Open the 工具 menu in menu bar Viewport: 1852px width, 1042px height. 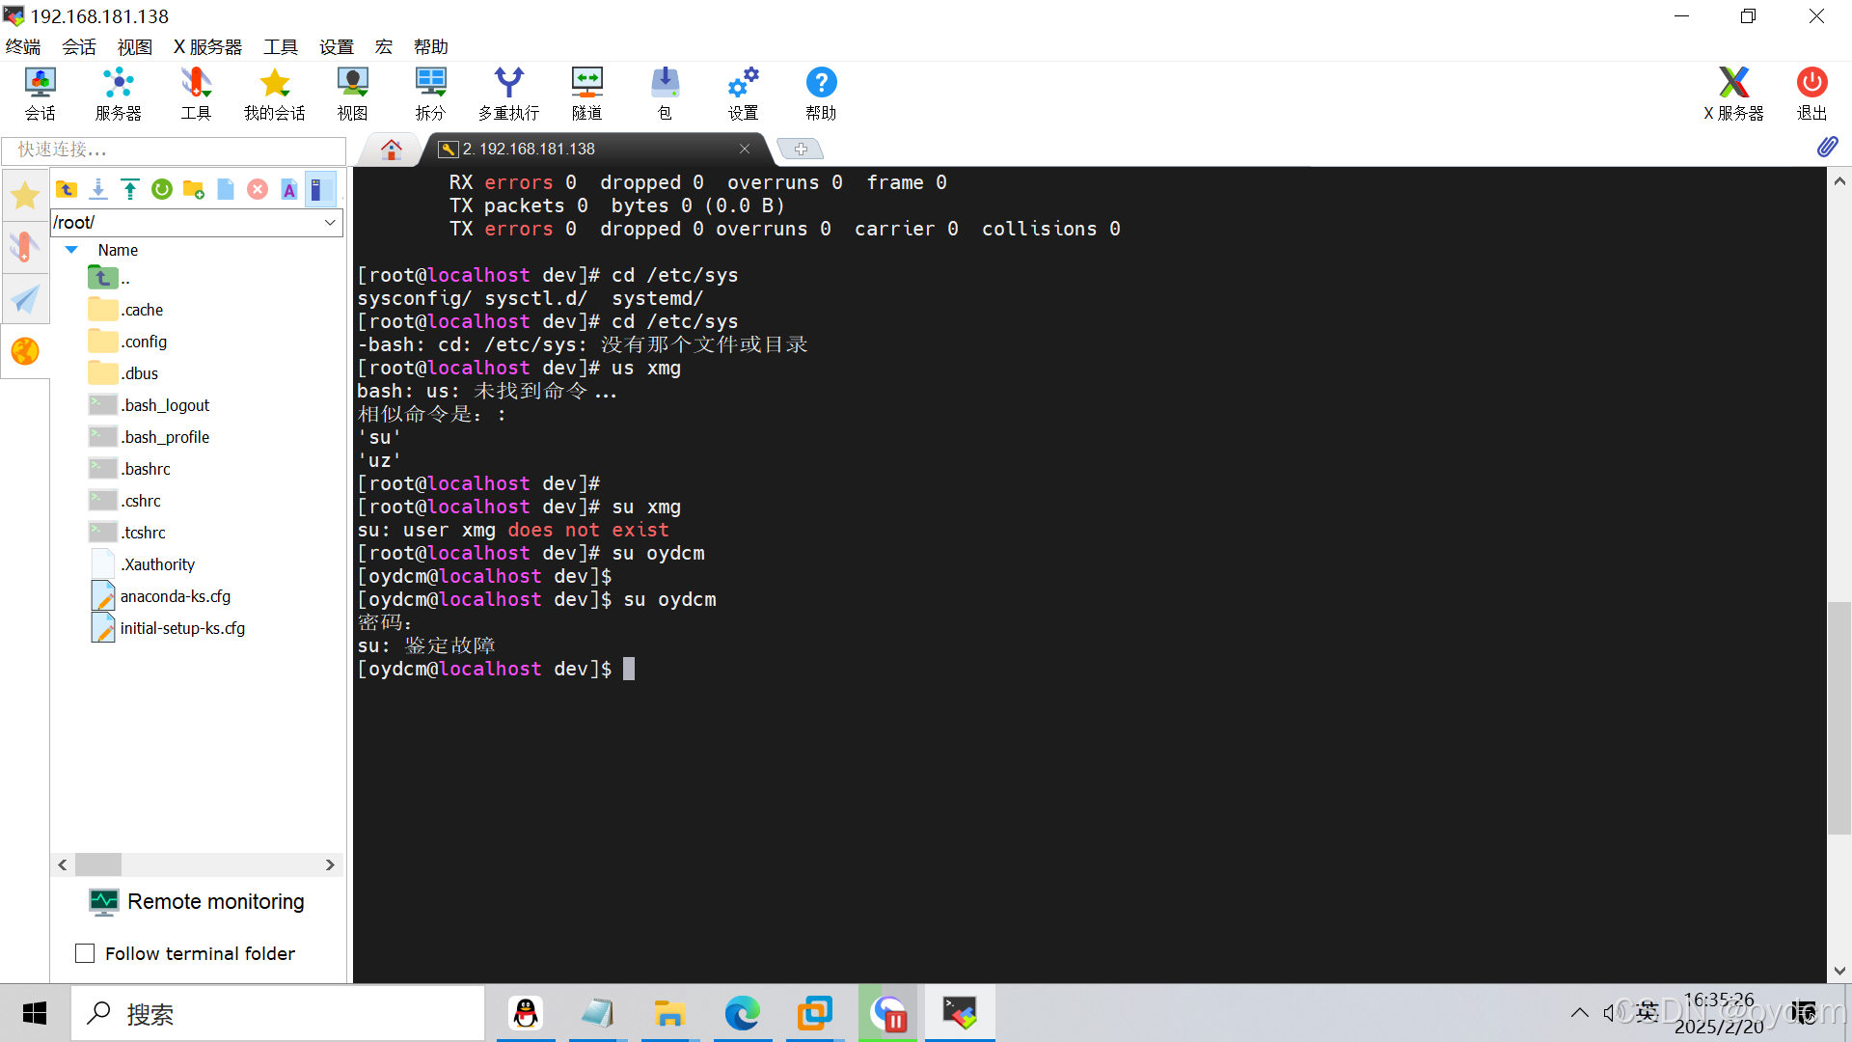280,46
